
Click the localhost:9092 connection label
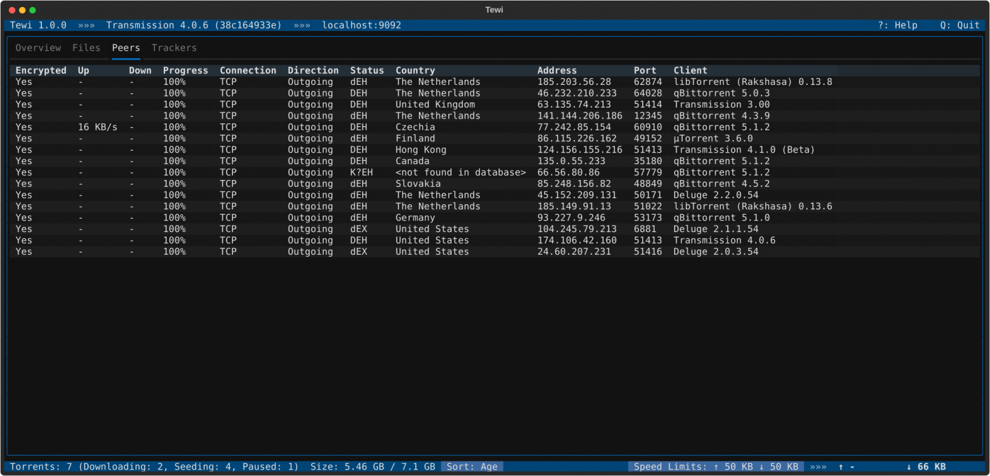pyautogui.click(x=362, y=25)
